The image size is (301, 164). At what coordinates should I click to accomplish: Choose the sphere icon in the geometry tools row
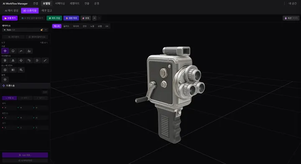(x=5, y=60)
